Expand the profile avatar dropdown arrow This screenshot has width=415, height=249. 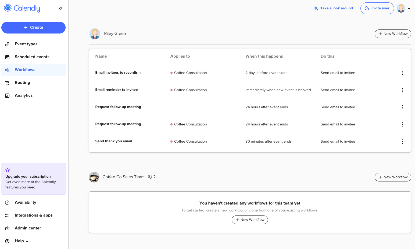click(409, 8)
